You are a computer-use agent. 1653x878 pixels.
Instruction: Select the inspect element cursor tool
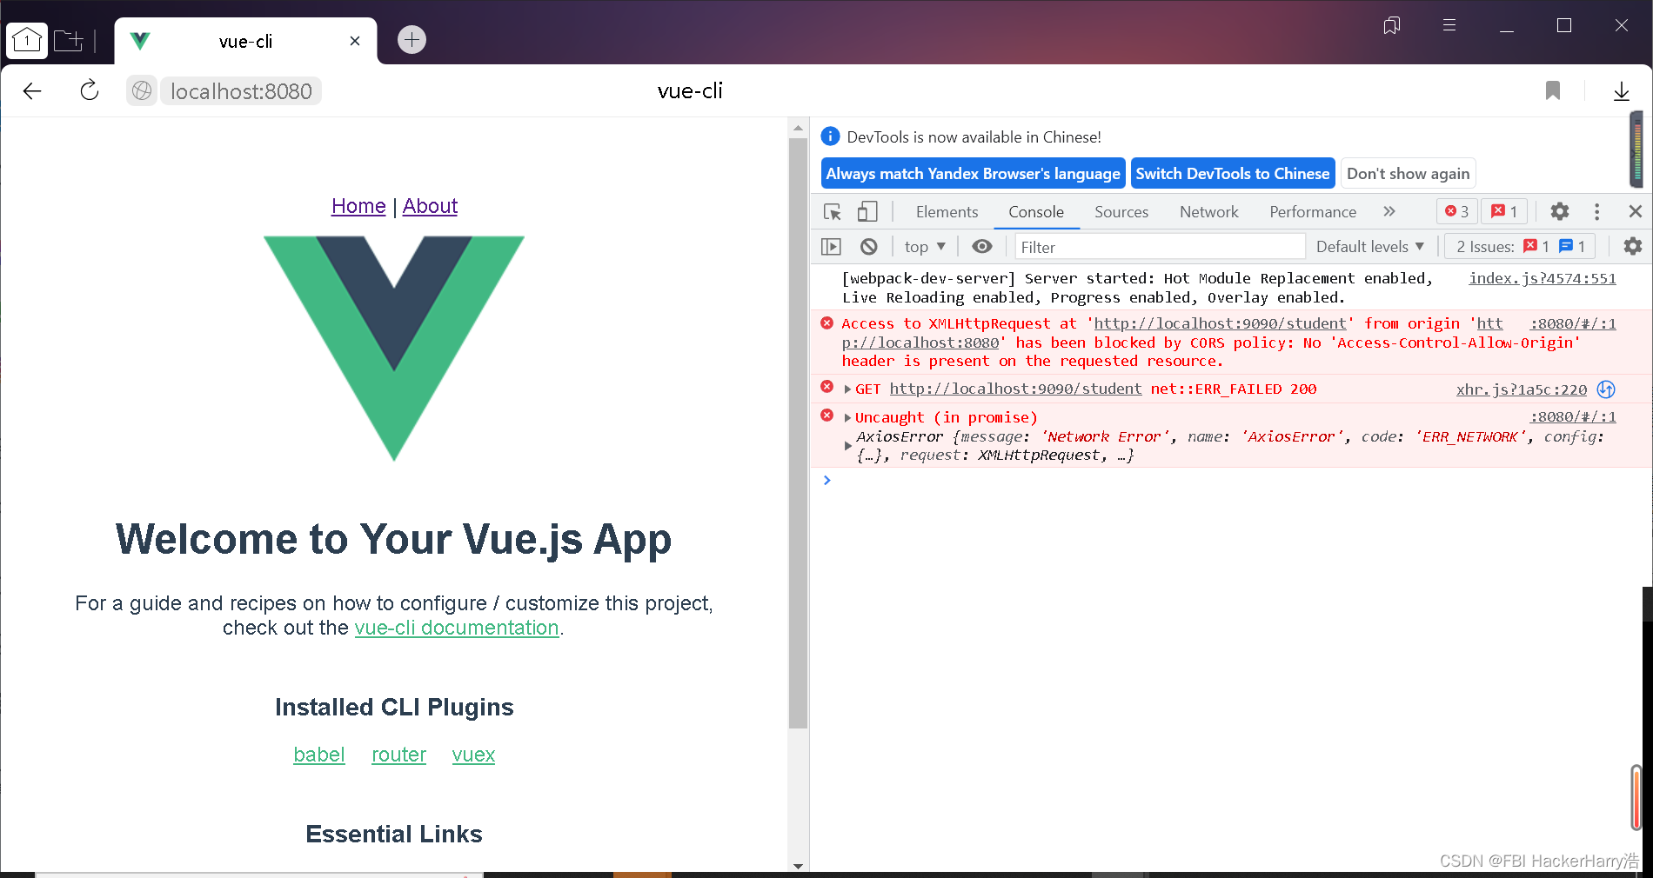click(x=832, y=211)
